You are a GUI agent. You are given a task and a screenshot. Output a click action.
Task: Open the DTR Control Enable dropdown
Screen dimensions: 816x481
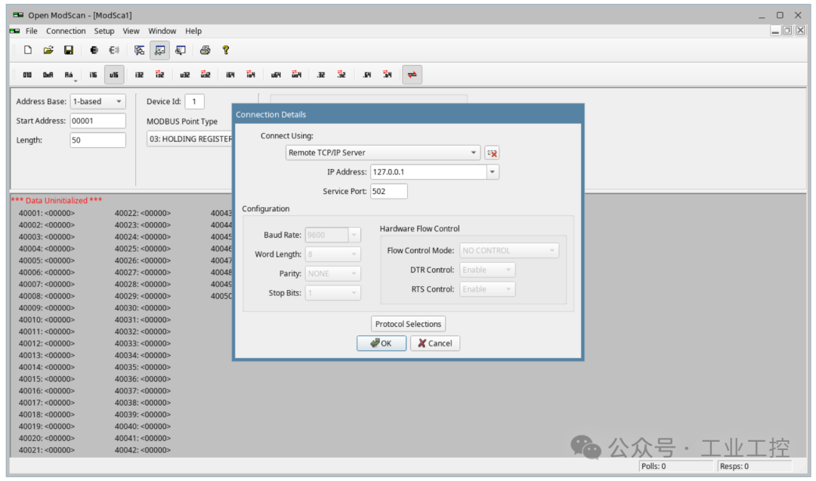(487, 270)
